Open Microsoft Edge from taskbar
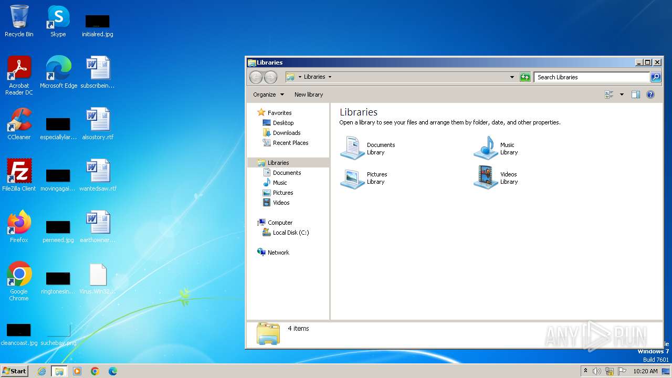Viewport: 672px width, 378px height. point(113,371)
